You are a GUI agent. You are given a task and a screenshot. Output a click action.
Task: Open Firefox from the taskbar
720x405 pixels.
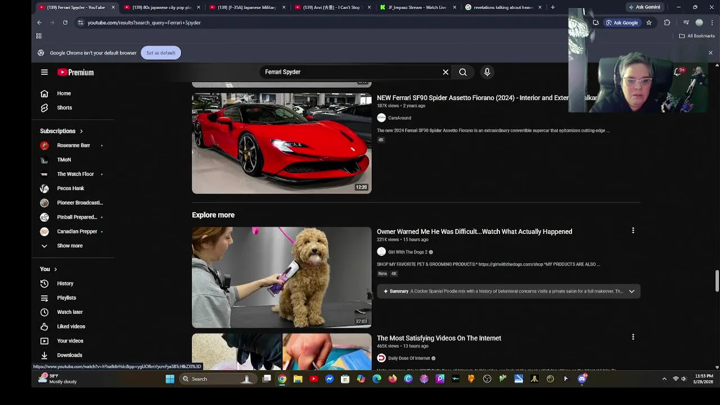coord(393,379)
